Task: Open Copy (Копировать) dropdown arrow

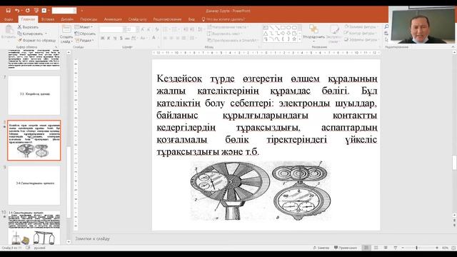Action: [x=46, y=34]
